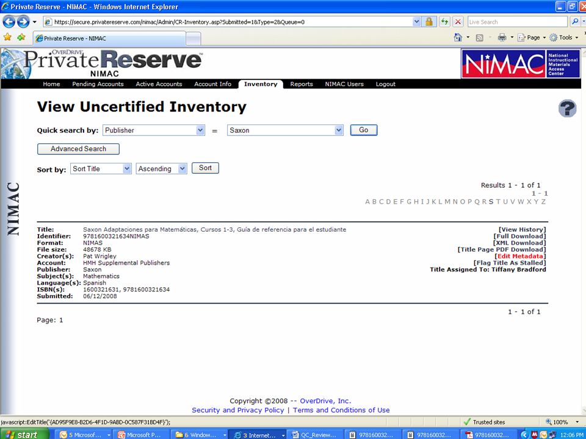Open the Sort Title dropdown
Image resolution: width=586 pixels, height=439 pixels.
101,169
